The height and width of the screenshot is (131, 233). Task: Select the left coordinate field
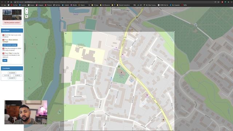click(7, 75)
